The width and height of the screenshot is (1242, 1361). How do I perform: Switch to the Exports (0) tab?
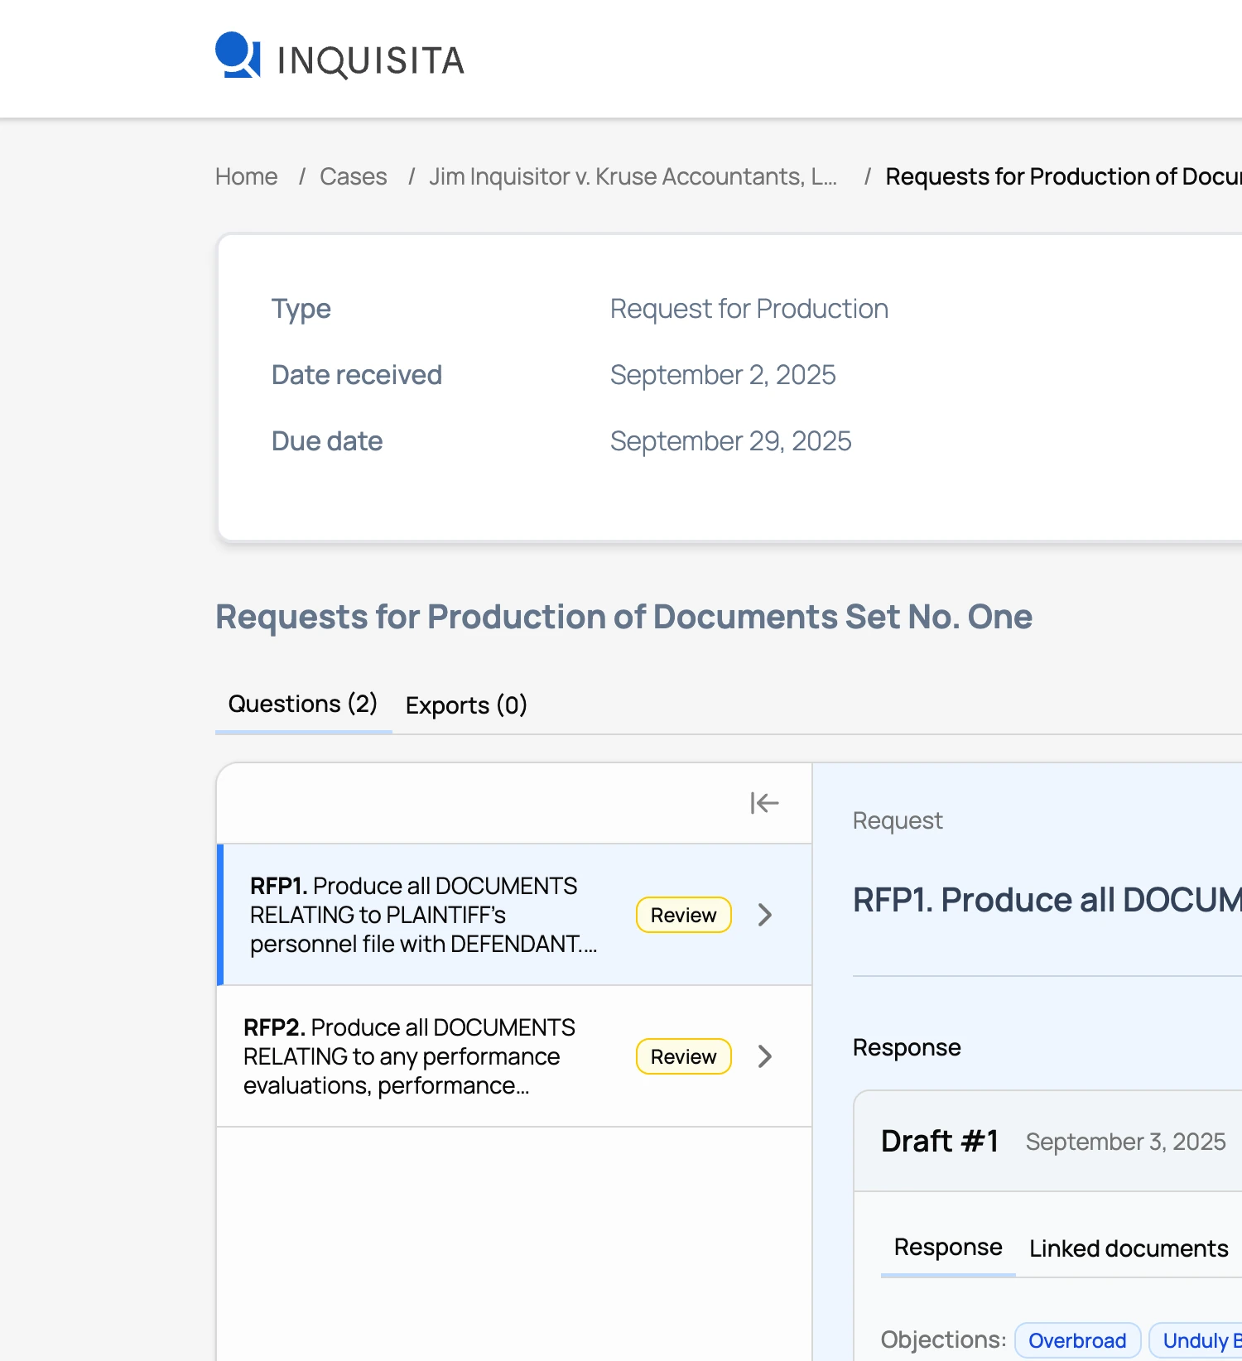466,705
